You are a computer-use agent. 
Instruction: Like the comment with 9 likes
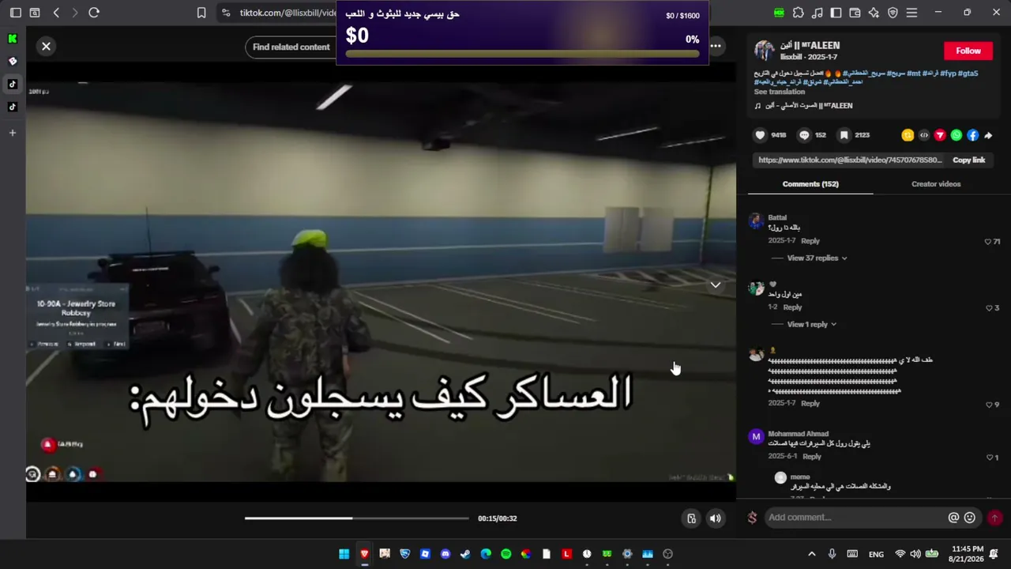989,405
